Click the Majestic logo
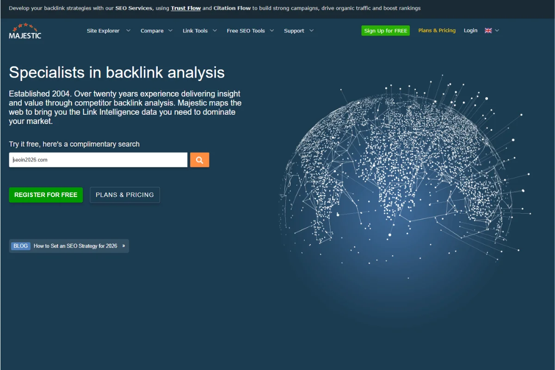The width and height of the screenshot is (555, 370). [25, 32]
